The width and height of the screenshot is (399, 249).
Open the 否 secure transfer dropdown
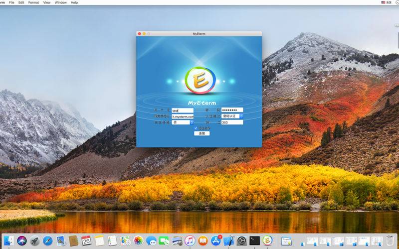183,122
